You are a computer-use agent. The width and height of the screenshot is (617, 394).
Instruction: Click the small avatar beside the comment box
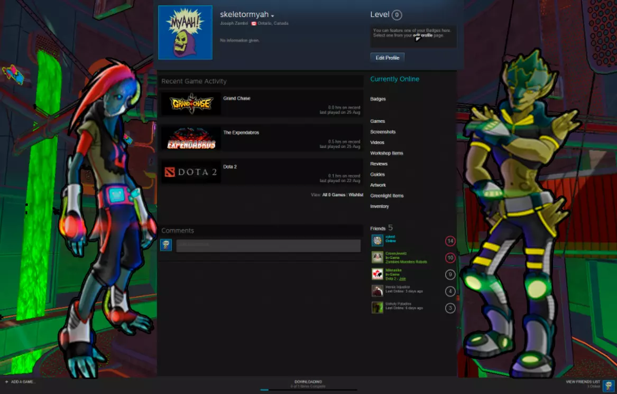tap(166, 245)
